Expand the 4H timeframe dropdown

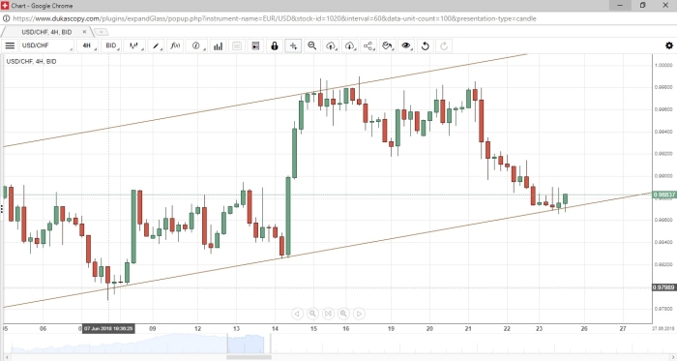pos(88,45)
